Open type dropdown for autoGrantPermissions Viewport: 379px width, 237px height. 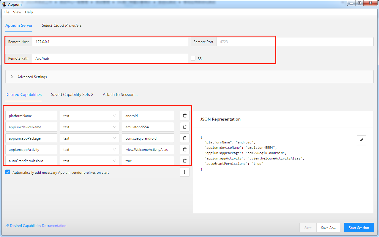click(x=89, y=161)
